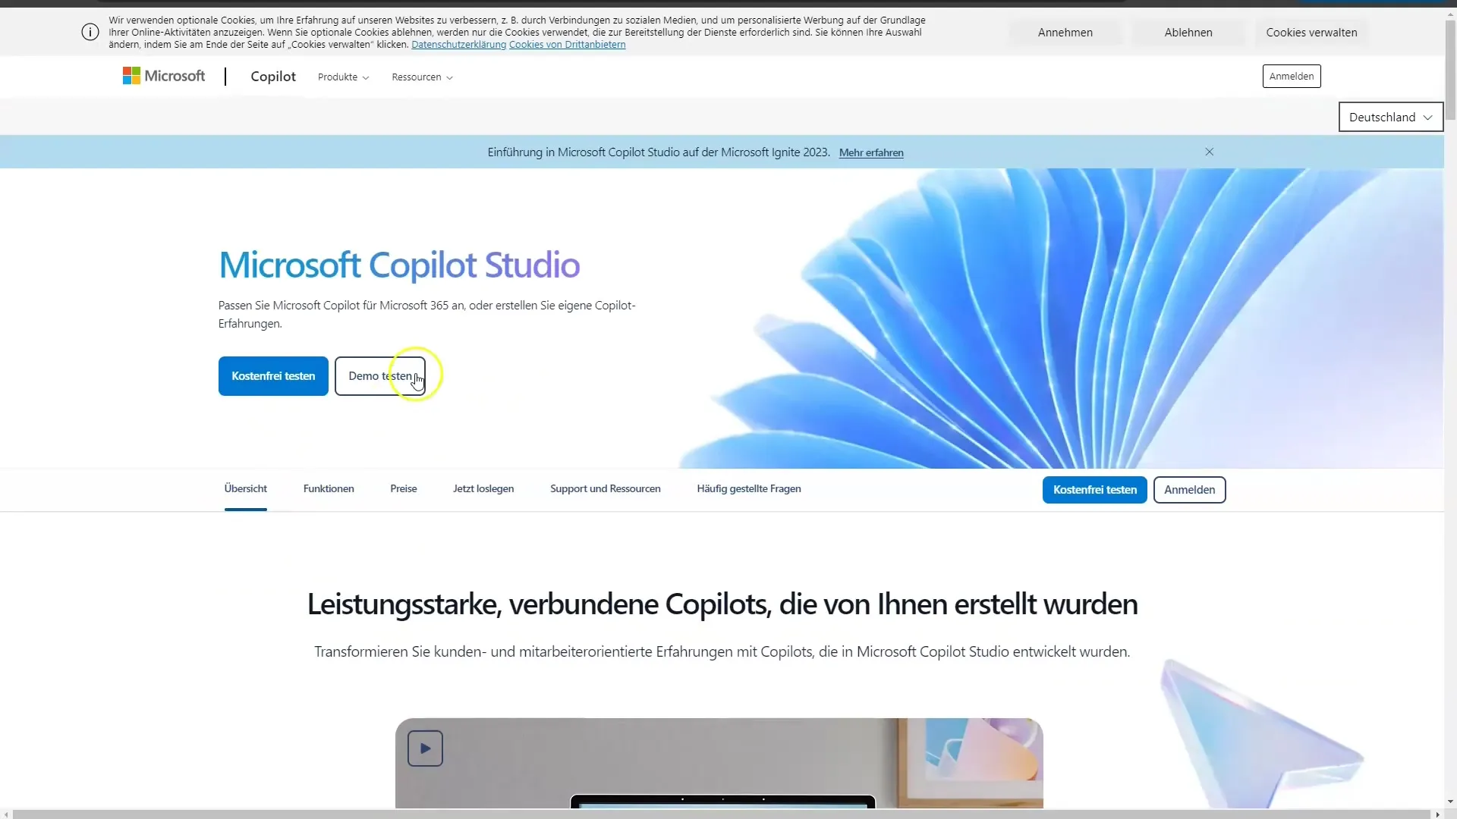Accept optional cookies with Annehmen
The height and width of the screenshot is (819, 1457).
tap(1065, 33)
